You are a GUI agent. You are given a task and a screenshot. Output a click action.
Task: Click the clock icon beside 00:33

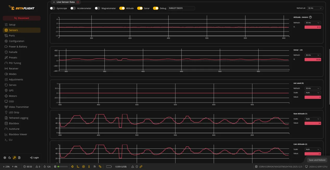tap(24, 167)
